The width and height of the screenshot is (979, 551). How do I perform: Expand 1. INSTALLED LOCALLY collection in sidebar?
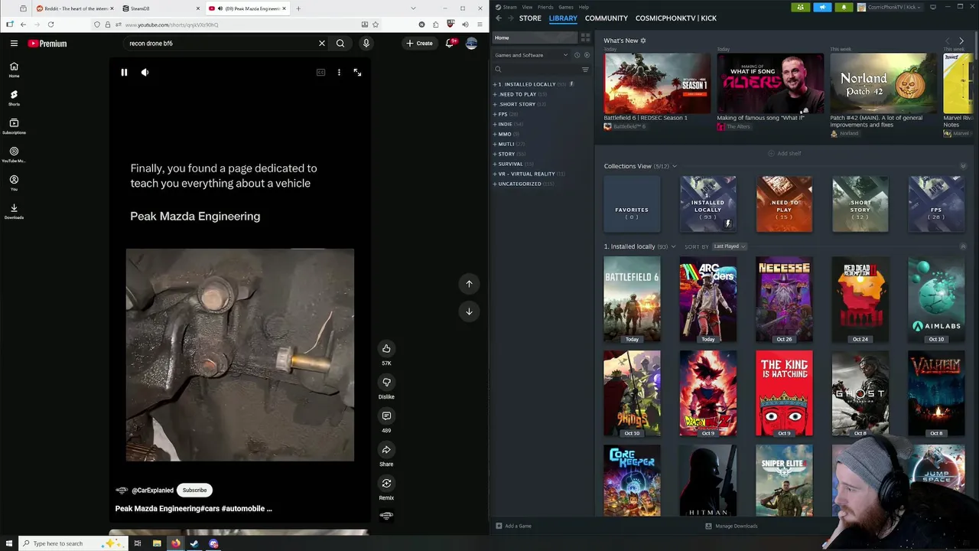(496, 84)
